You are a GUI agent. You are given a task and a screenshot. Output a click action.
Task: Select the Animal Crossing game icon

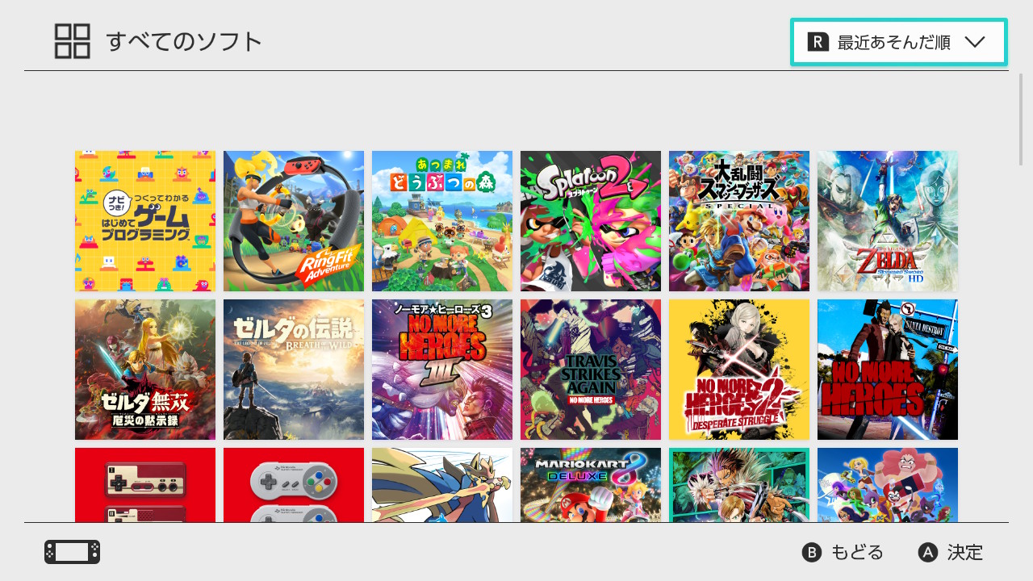coord(442,221)
